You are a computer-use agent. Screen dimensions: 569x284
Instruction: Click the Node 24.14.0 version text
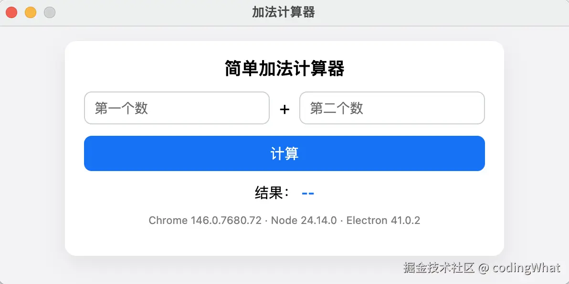pyautogui.click(x=304, y=220)
